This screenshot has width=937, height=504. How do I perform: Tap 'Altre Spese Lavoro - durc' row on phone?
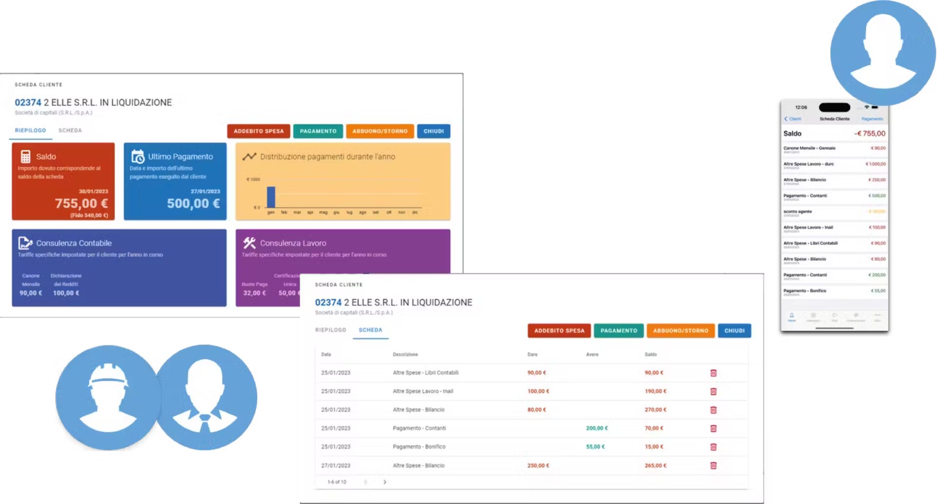[x=835, y=165]
